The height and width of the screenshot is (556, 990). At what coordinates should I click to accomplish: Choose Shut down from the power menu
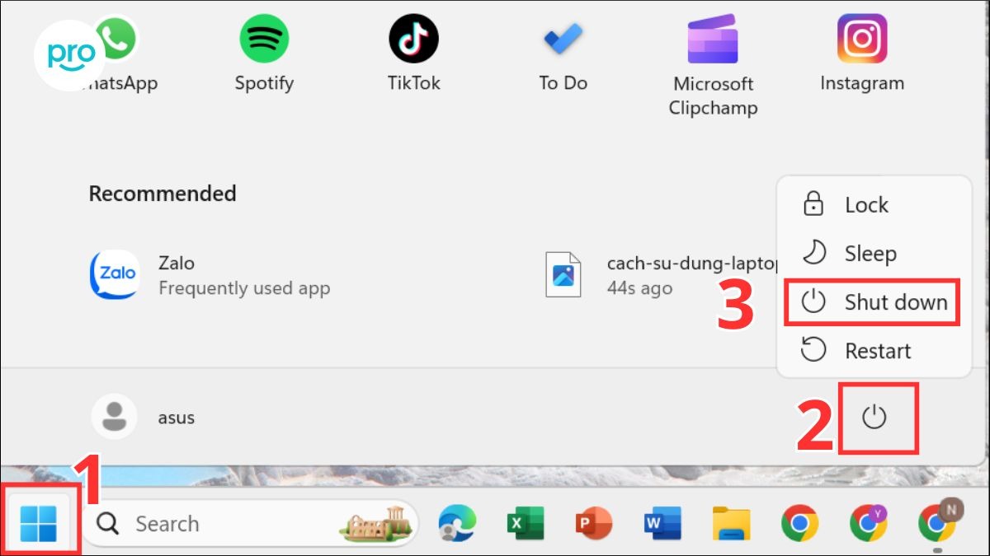coord(874,302)
